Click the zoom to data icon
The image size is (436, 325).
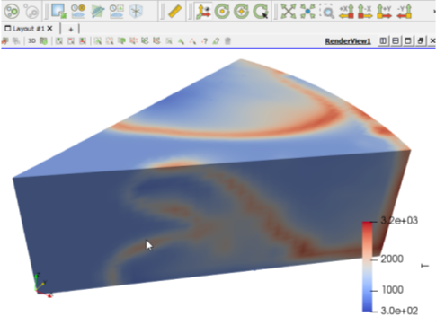pos(307,12)
